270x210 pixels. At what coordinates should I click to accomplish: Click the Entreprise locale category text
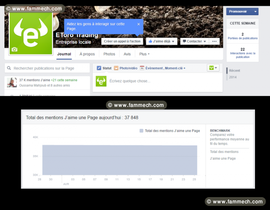[74, 42]
